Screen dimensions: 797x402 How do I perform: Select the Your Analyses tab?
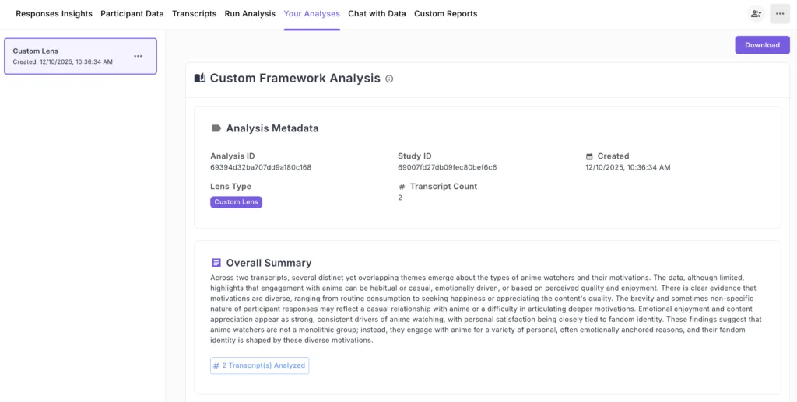[x=311, y=14]
